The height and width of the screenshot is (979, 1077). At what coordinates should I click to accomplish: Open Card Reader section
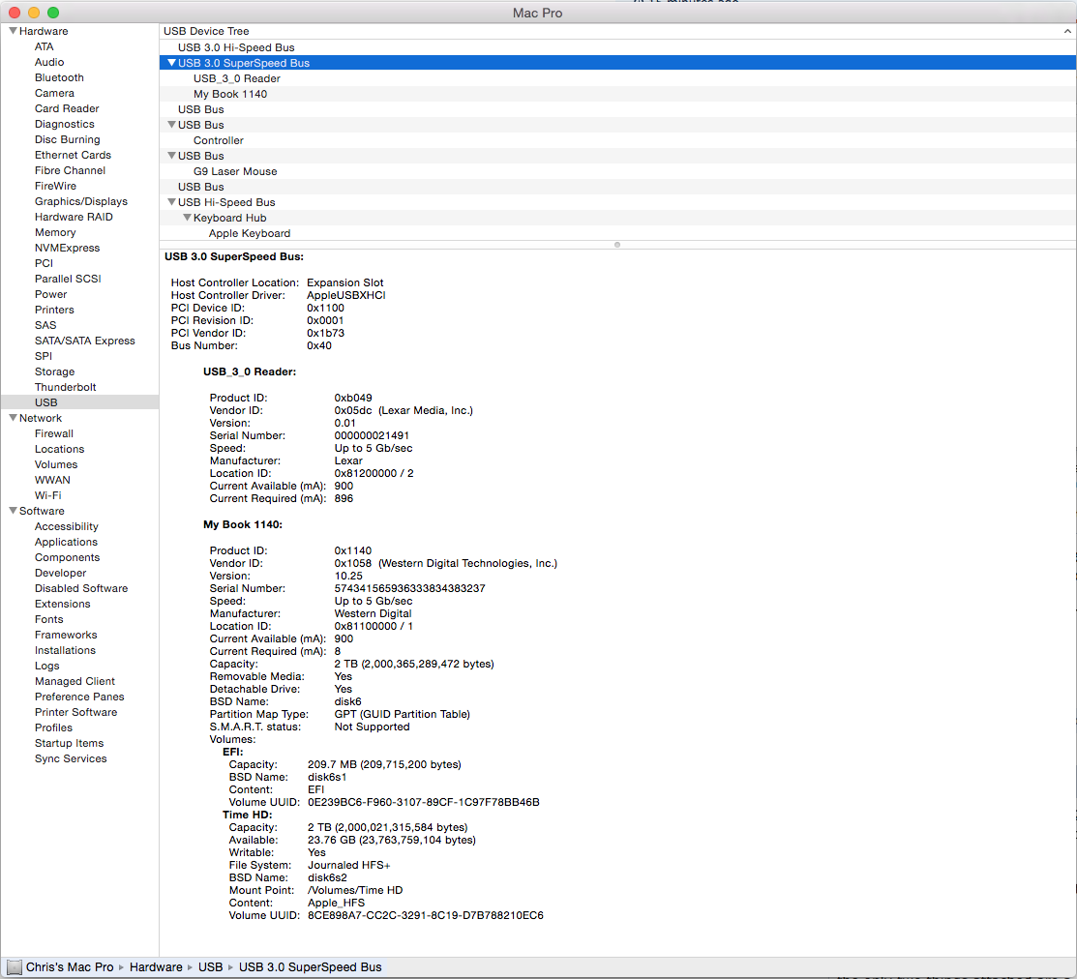[x=67, y=108]
